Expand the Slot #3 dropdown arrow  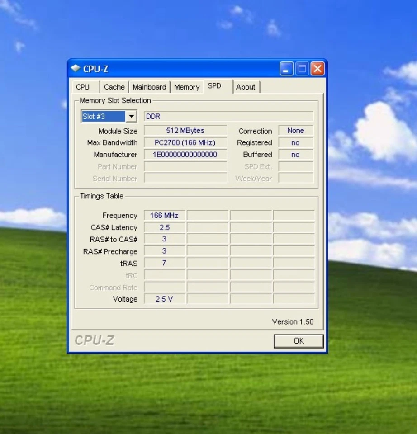(x=131, y=116)
